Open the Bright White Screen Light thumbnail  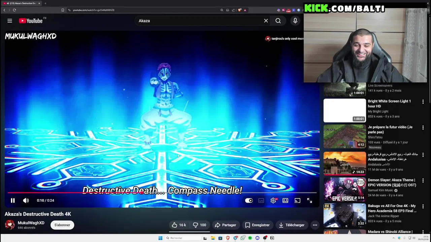(x=344, y=111)
